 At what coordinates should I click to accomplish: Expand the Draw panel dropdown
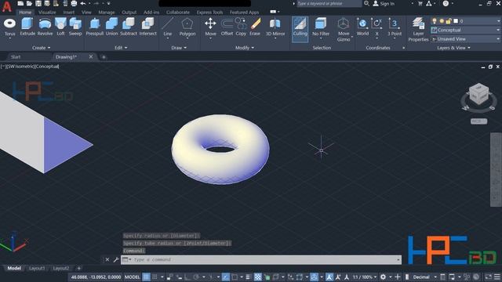point(179,48)
